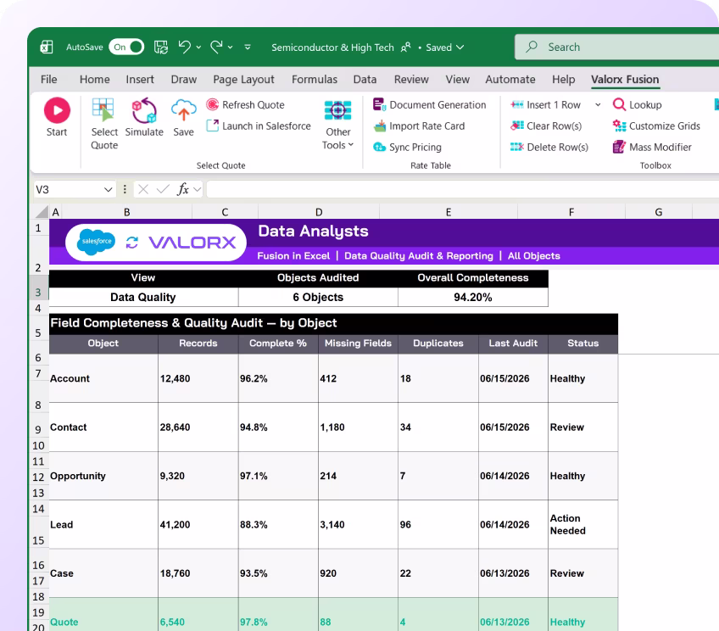Image resolution: width=719 pixels, height=631 pixels.
Task: Click the Case duplicates value 22
Action: (x=405, y=573)
